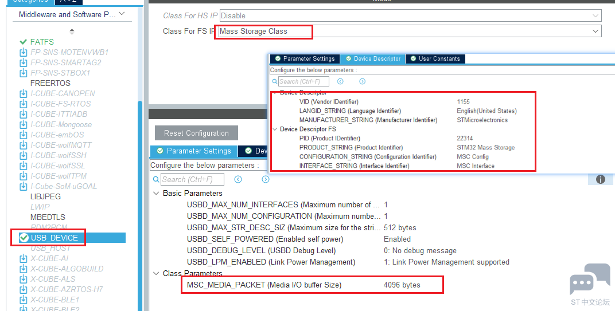Click download icon beside X-CUBE-AI
Screen dimensions: 615x311
coord(23,258)
